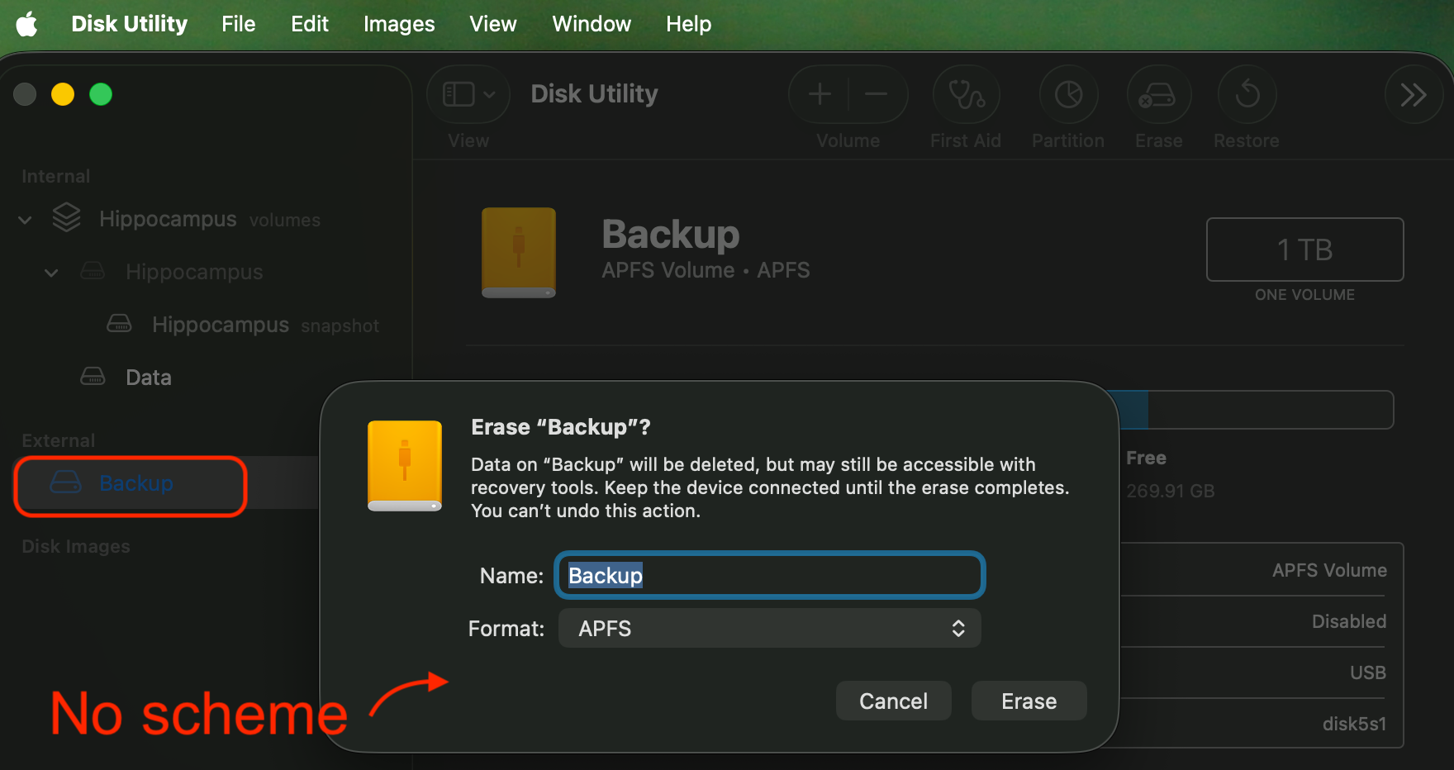This screenshot has width=1454, height=770.
Task: Click the Restore arrow icon
Action: [1247, 94]
